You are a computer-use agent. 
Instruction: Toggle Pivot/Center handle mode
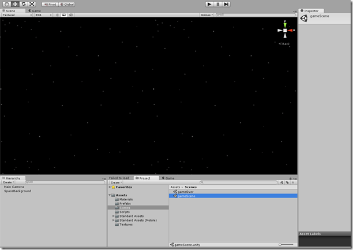(x=50, y=4)
